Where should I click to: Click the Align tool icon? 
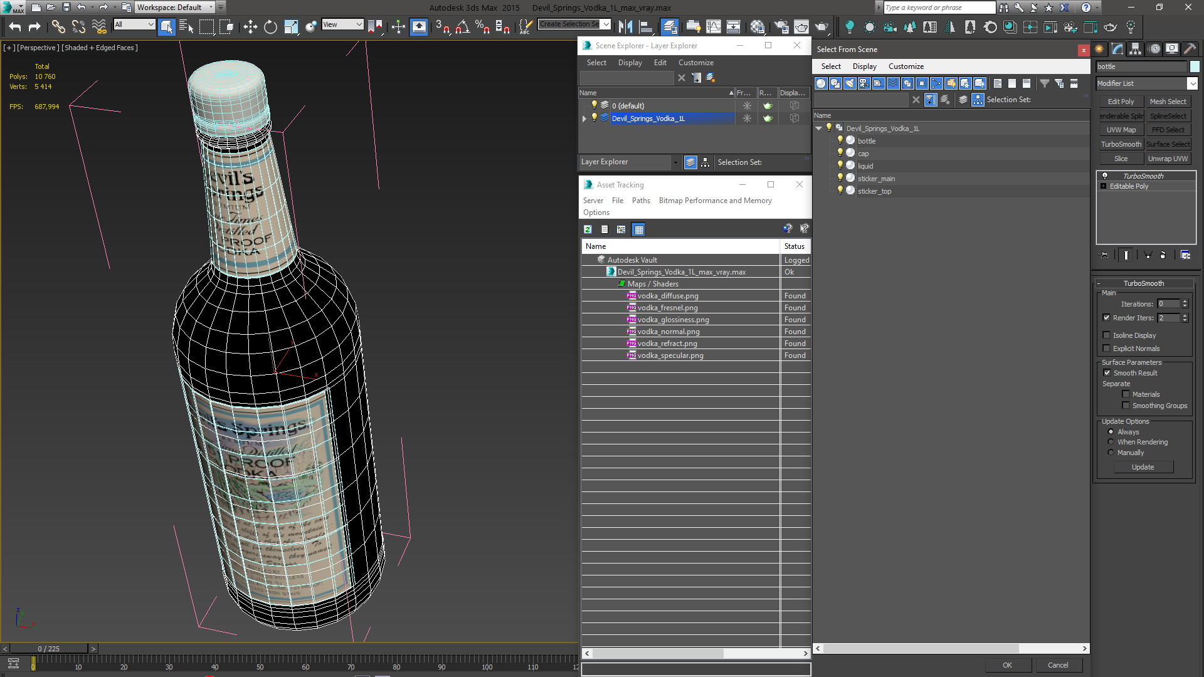pos(645,26)
